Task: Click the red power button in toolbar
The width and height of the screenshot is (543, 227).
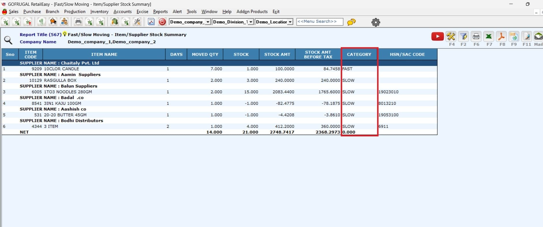Action: [x=162, y=22]
